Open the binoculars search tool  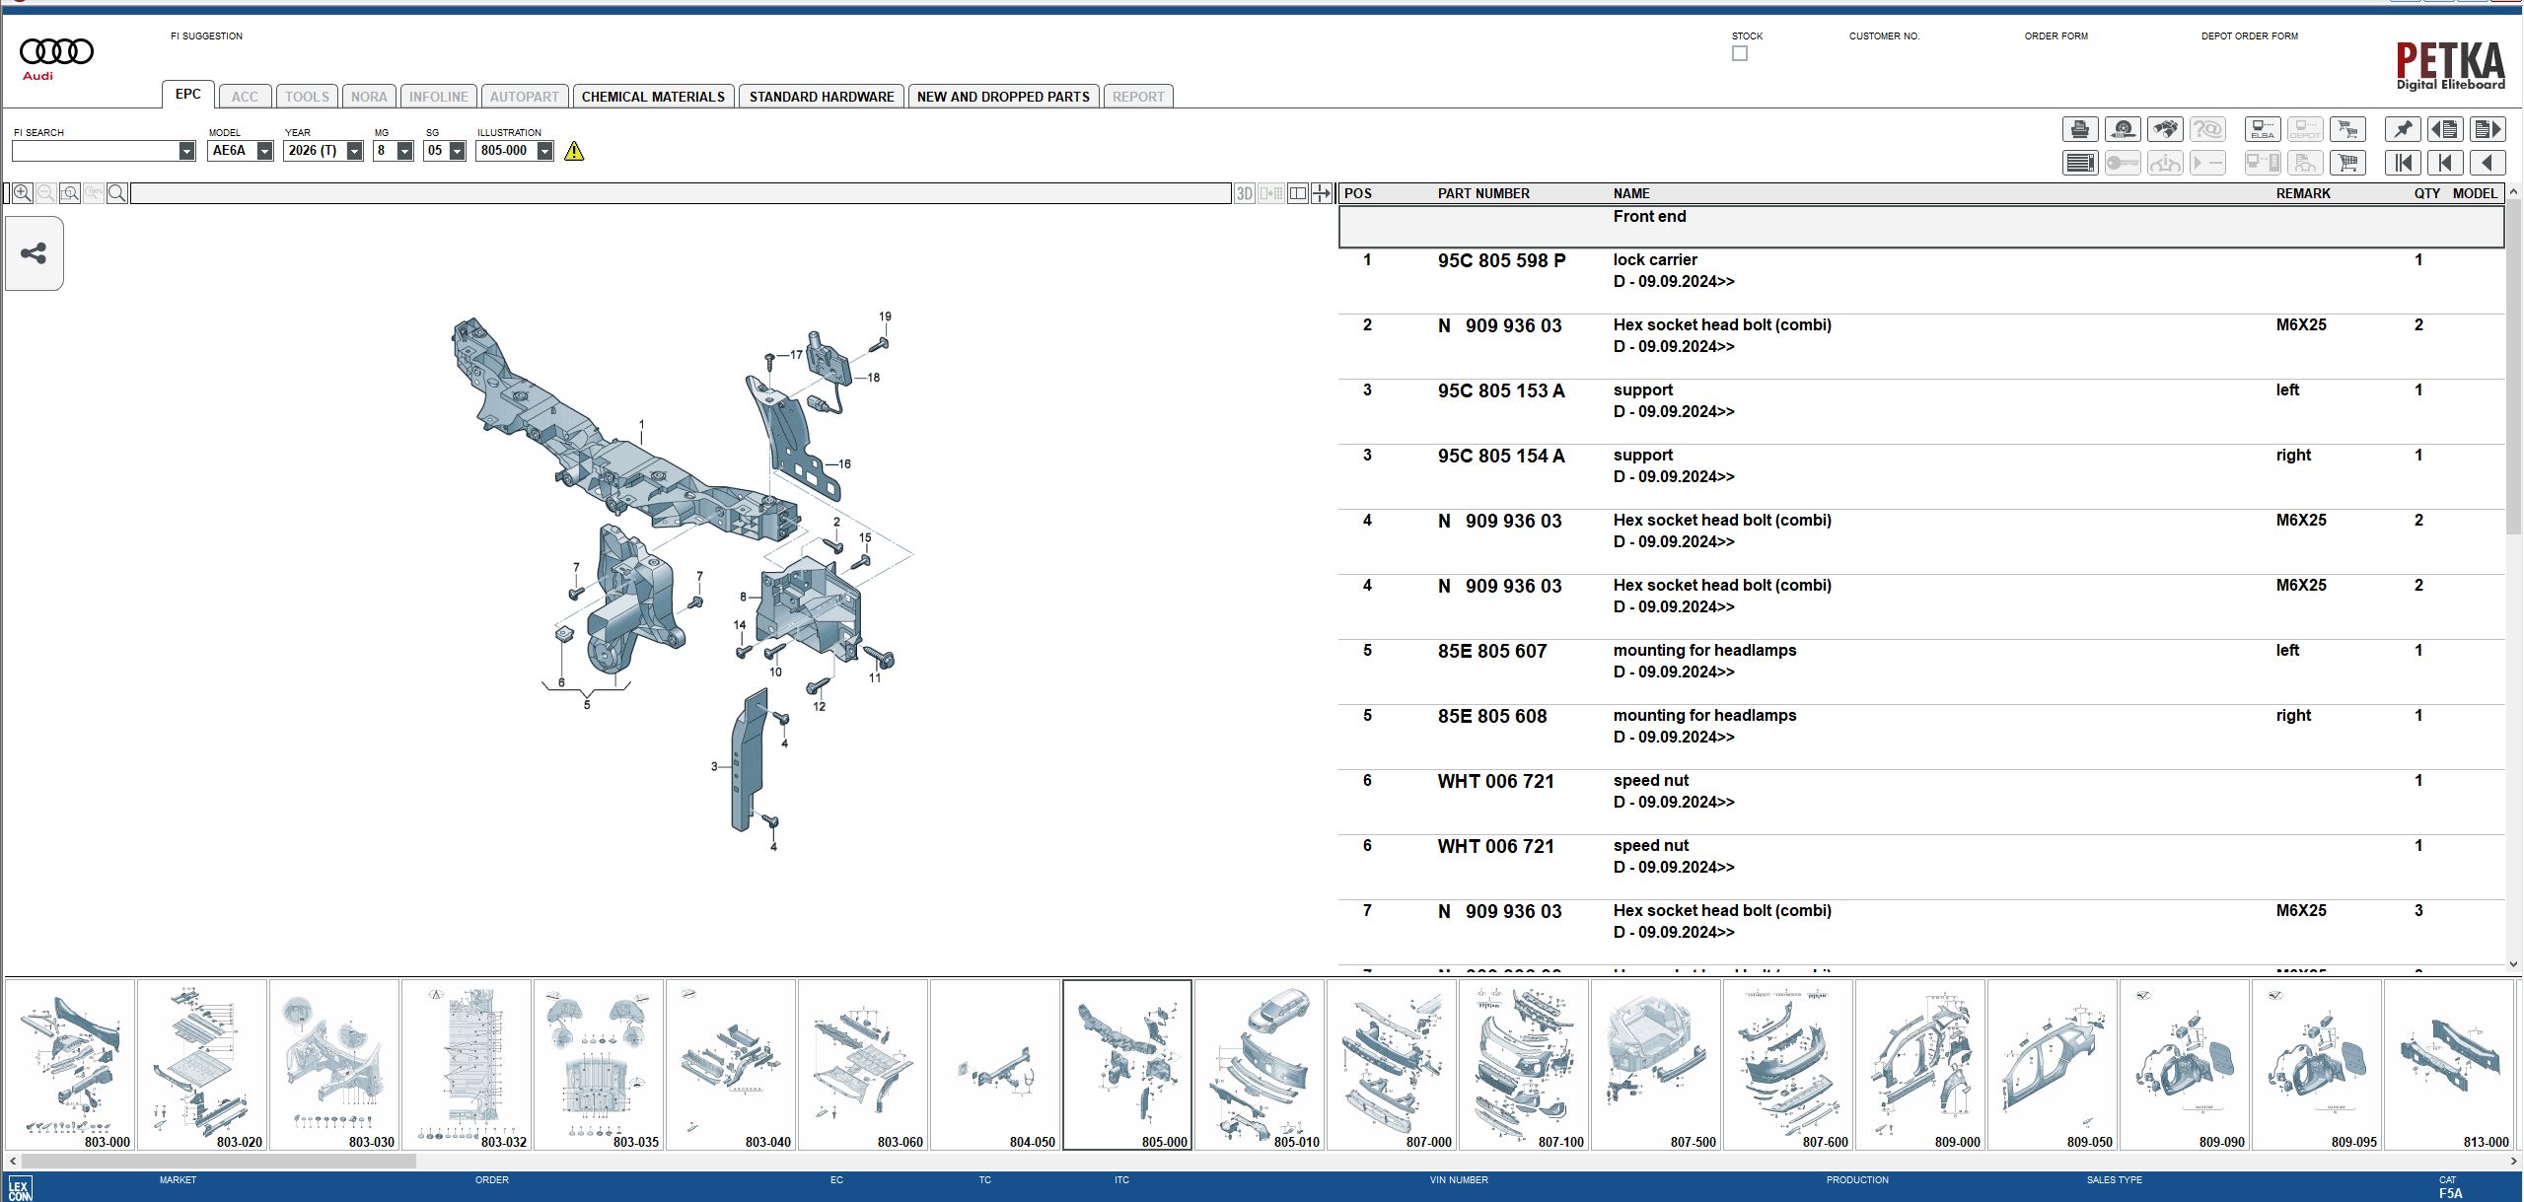(2166, 129)
